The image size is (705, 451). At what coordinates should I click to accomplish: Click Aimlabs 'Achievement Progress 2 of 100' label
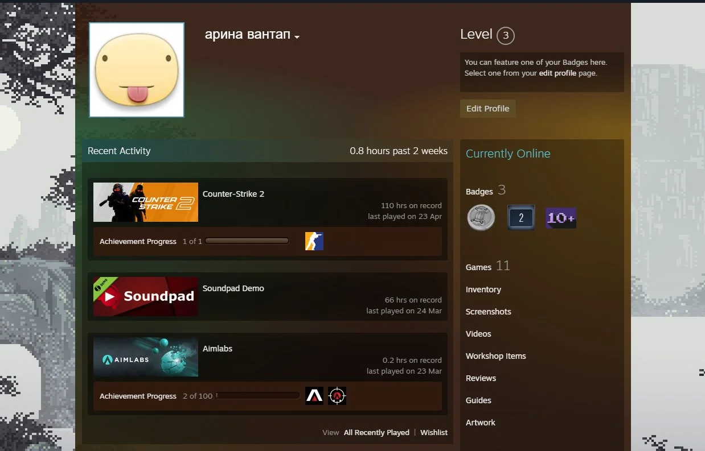coord(156,396)
